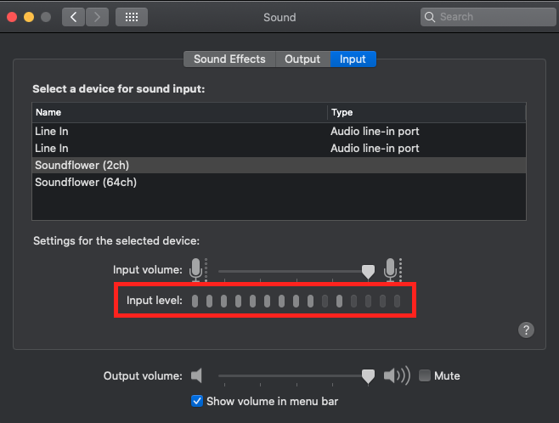The width and height of the screenshot is (559, 423).
Task: Select the Input tab
Action: pos(353,59)
